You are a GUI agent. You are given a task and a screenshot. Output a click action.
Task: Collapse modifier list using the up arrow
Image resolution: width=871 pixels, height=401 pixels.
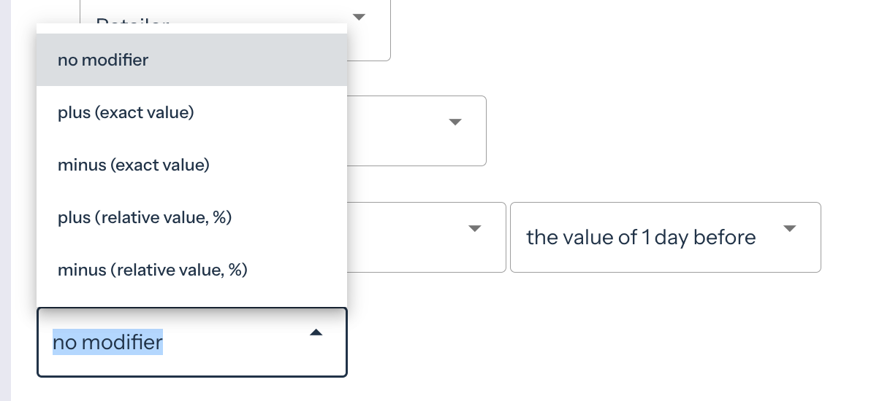coord(316,333)
